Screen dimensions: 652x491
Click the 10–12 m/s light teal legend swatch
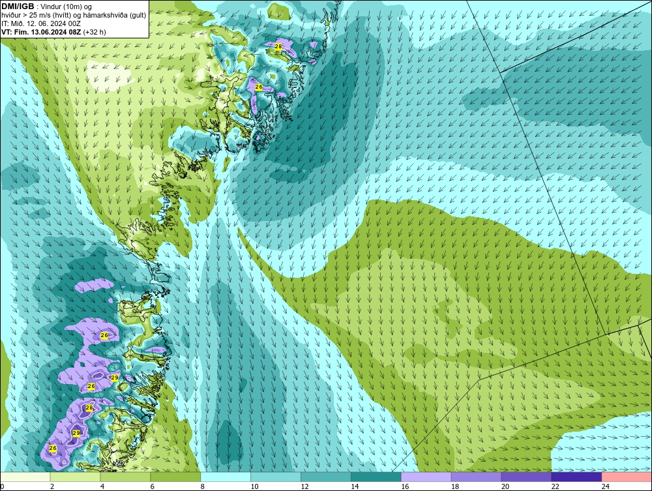coord(276,477)
